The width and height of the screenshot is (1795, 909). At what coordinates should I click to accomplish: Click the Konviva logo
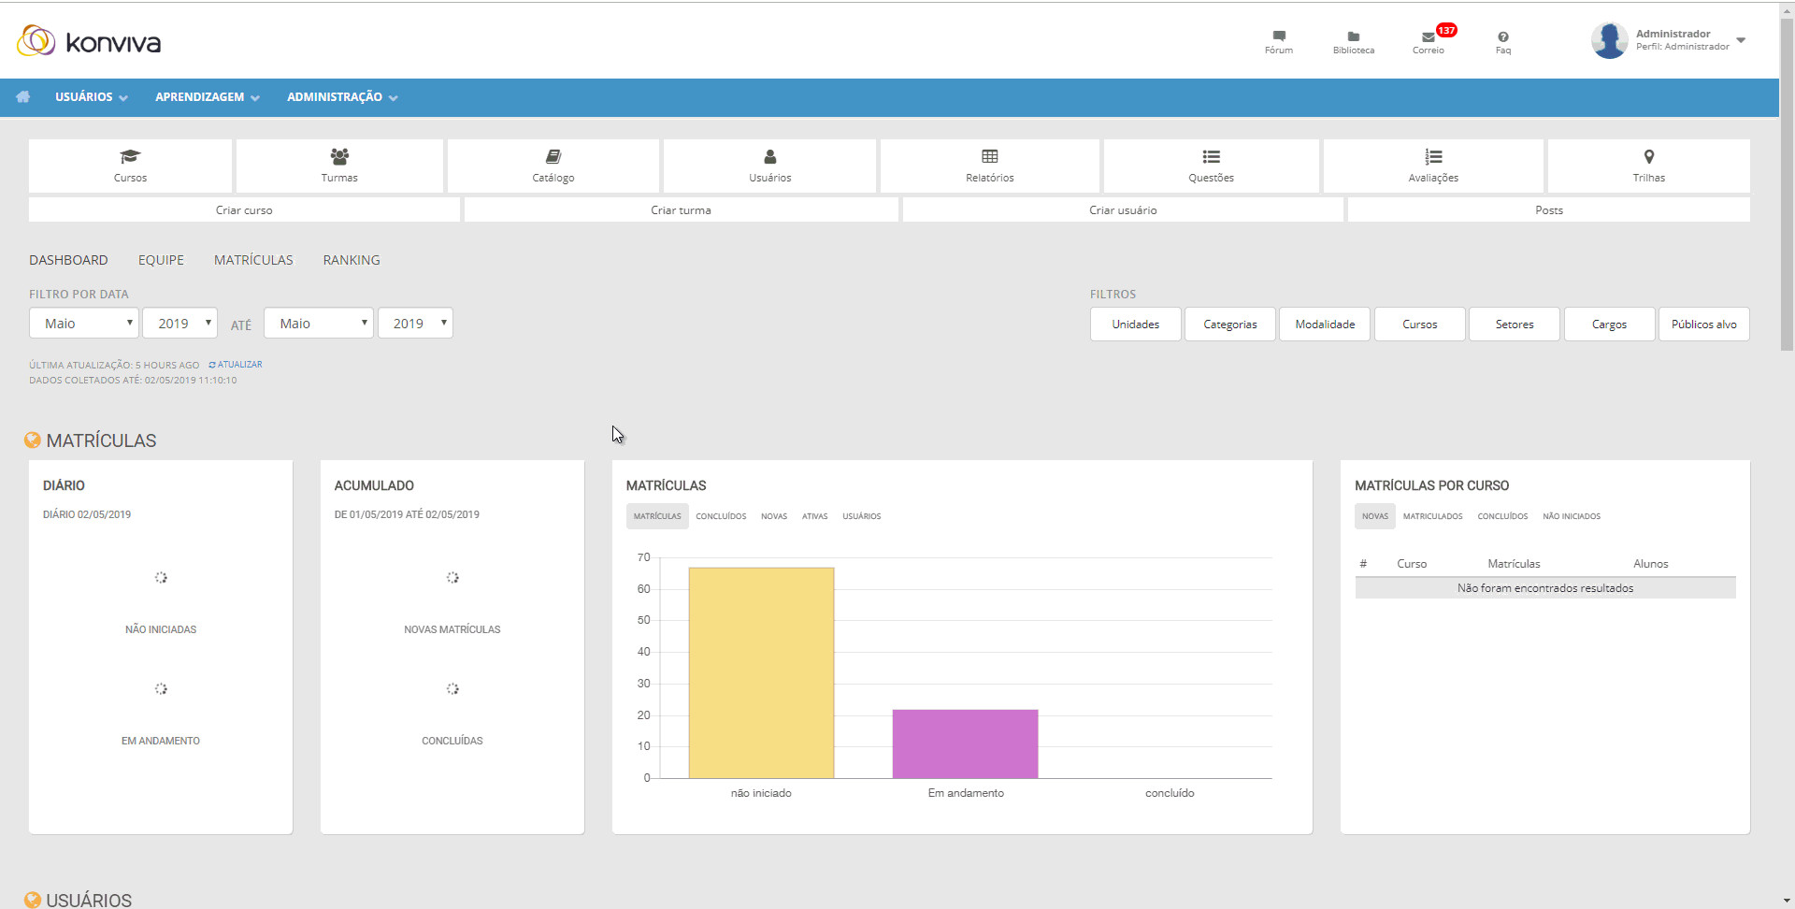pos(89,41)
